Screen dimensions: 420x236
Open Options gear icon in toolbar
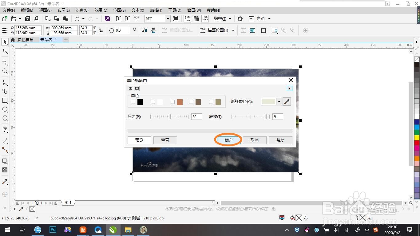point(240,19)
